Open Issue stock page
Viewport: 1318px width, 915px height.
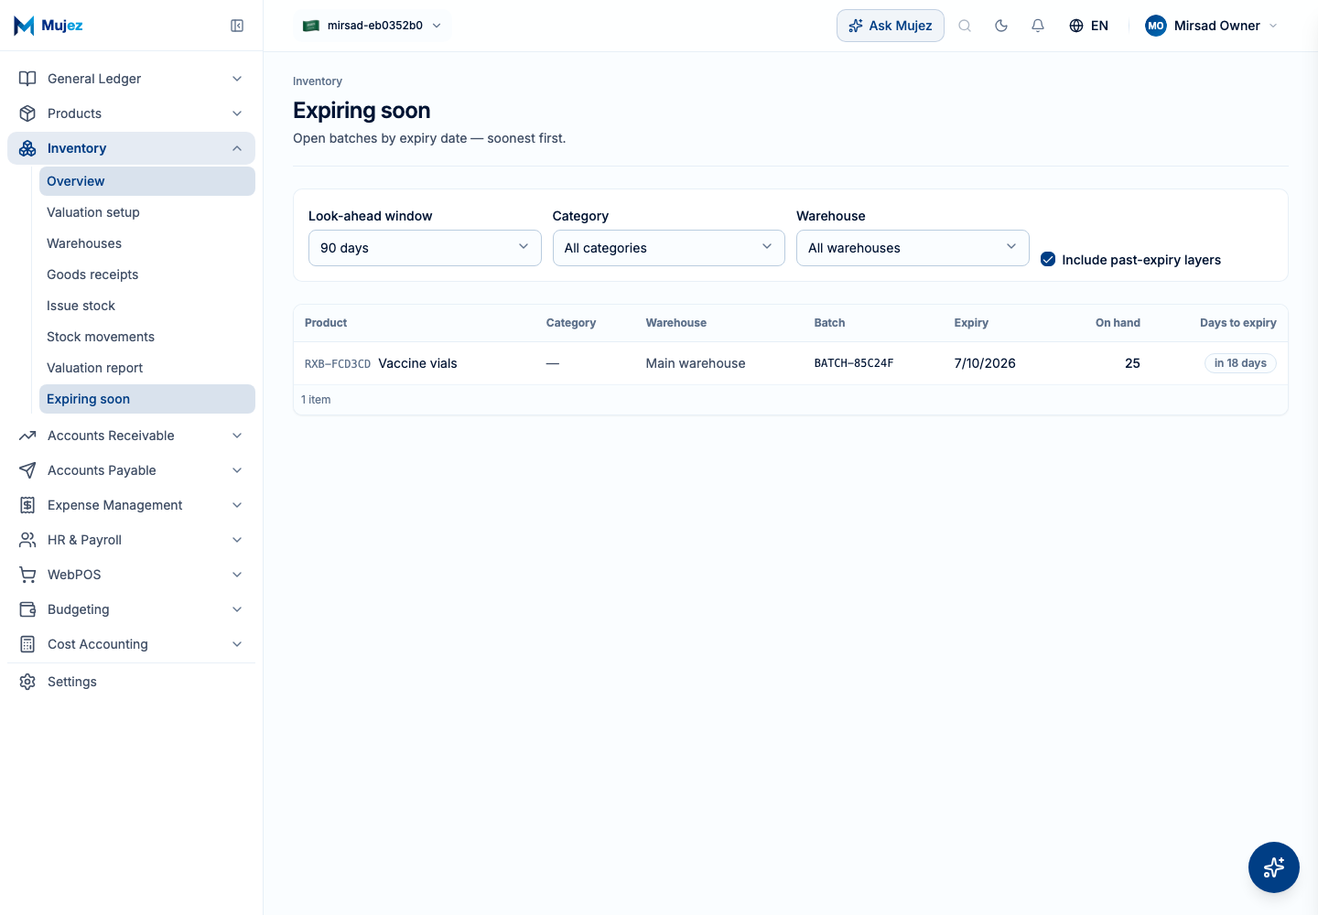(x=147, y=306)
